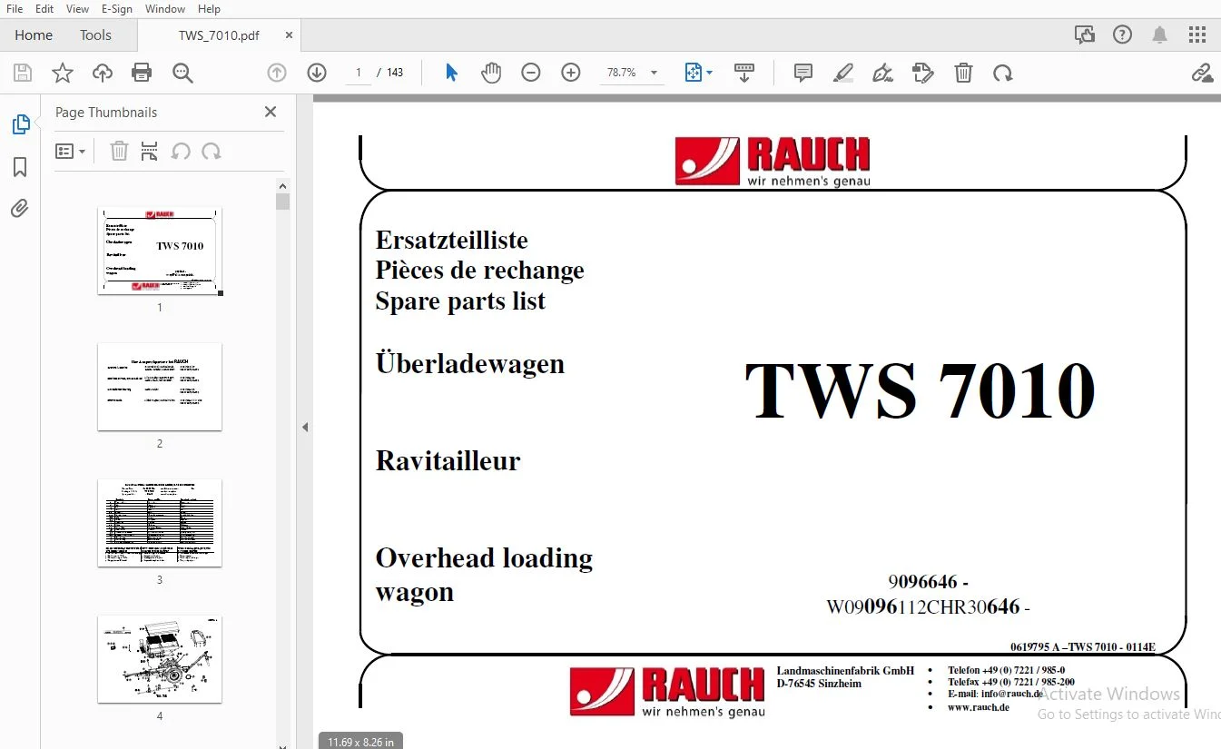Click the Save file icon

(x=23, y=73)
